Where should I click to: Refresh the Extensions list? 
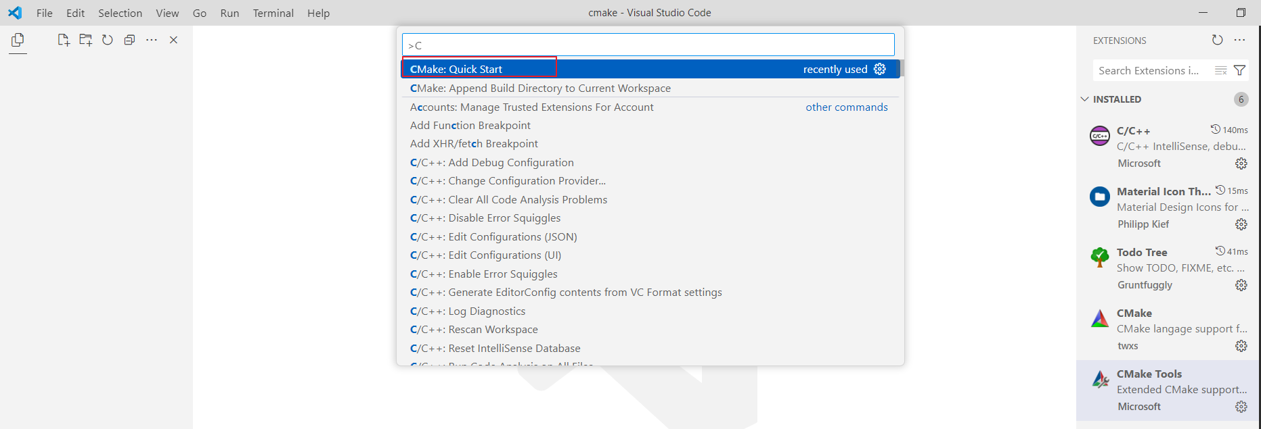[x=1217, y=40]
